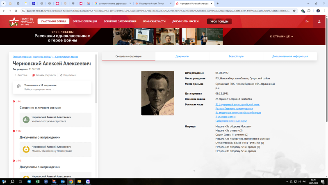Viewport: 328px width, 185px height.
Task: Open Telegram from the taskbar
Action: 29,182
